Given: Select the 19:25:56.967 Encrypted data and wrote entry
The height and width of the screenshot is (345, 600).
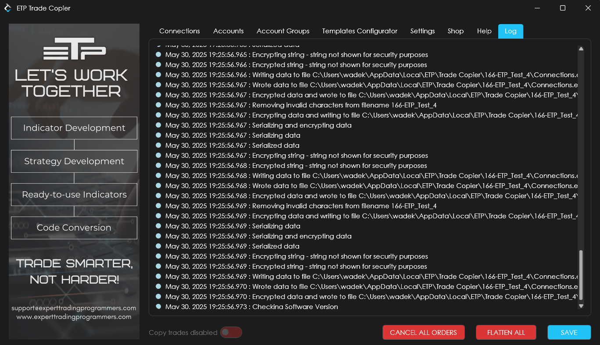Looking at the screenshot, I should (366, 95).
